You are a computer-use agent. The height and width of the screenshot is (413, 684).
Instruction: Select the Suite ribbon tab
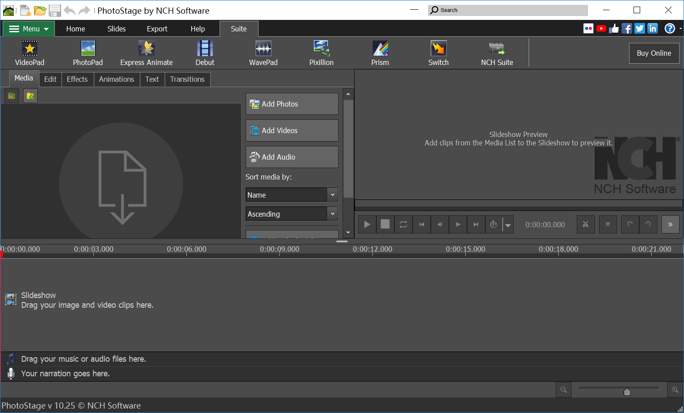click(x=239, y=29)
